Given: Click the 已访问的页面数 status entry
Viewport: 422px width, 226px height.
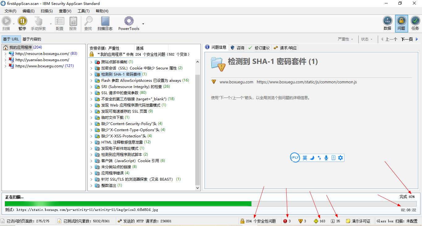Looking at the screenshot, I should 25,221.
